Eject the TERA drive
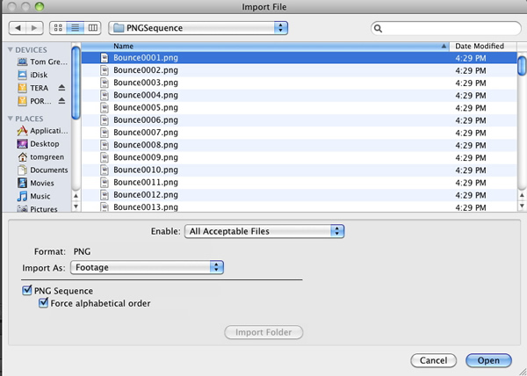Screen dimensions: 527x376 click(x=61, y=88)
